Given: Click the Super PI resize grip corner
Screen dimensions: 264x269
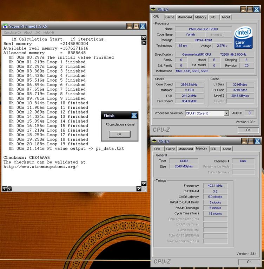Looking at the screenshot, I should point(144,189).
